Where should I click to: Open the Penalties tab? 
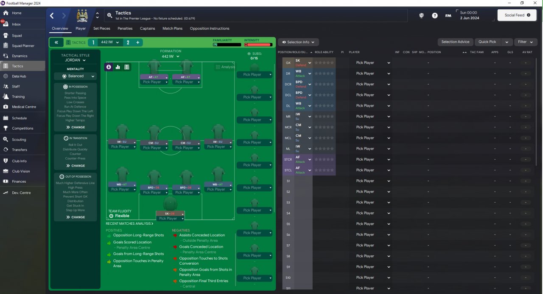(125, 28)
